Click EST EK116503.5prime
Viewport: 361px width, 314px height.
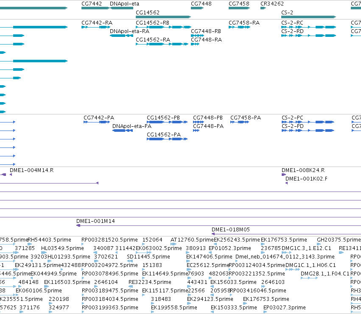point(67,282)
